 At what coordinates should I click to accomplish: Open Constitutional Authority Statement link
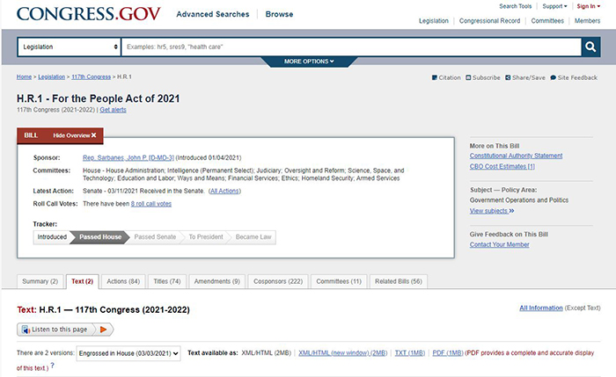517,156
